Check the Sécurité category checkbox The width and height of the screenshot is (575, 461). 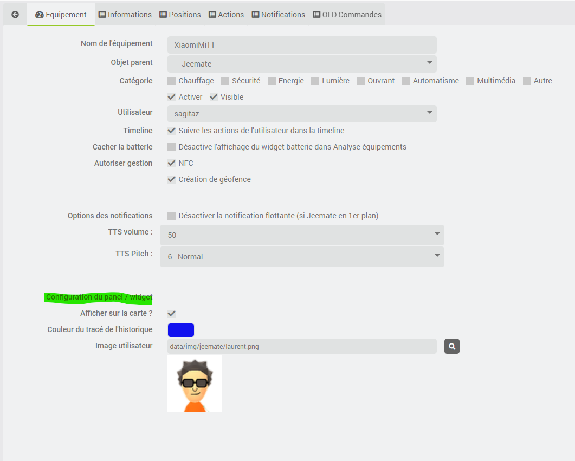tap(225, 80)
